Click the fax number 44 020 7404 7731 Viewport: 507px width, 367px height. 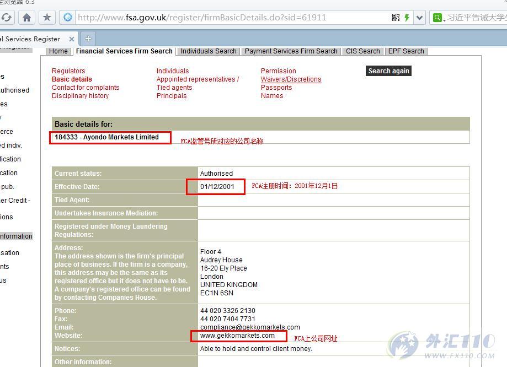click(x=228, y=319)
